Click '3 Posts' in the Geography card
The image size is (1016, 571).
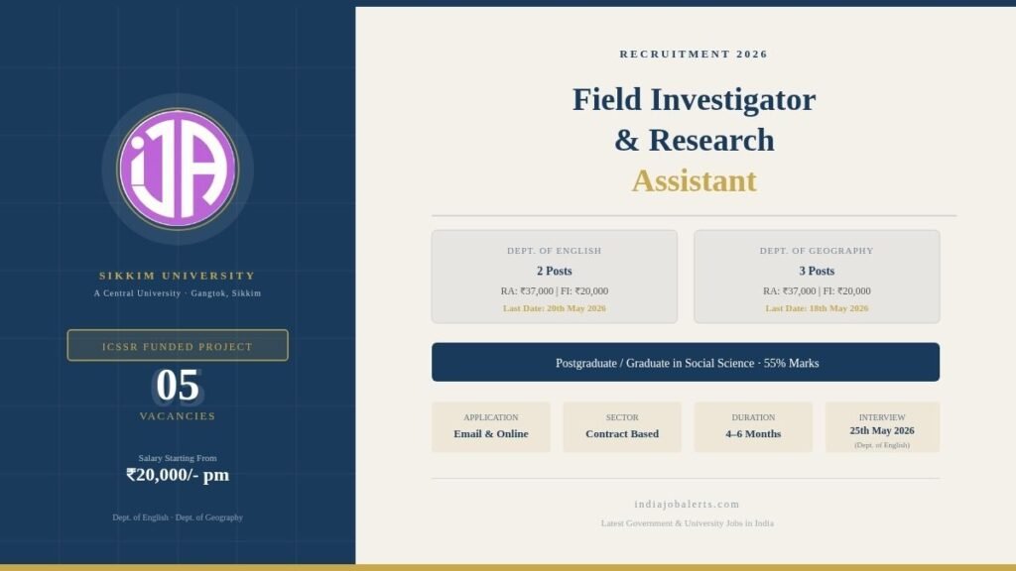[818, 272]
